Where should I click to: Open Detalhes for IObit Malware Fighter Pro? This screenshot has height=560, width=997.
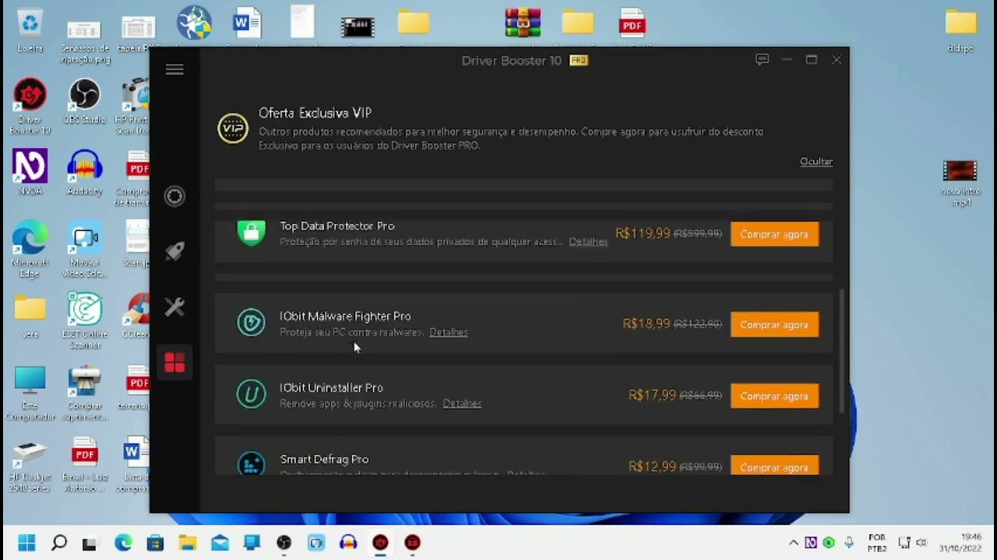[x=449, y=332]
